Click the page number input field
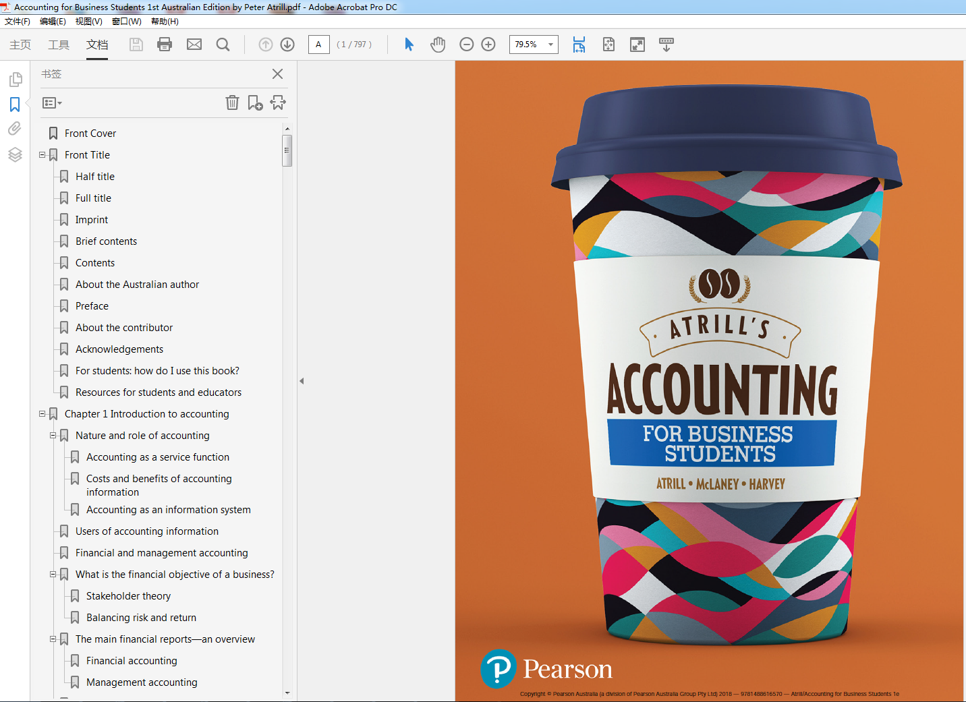Image resolution: width=966 pixels, height=702 pixels. point(318,45)
